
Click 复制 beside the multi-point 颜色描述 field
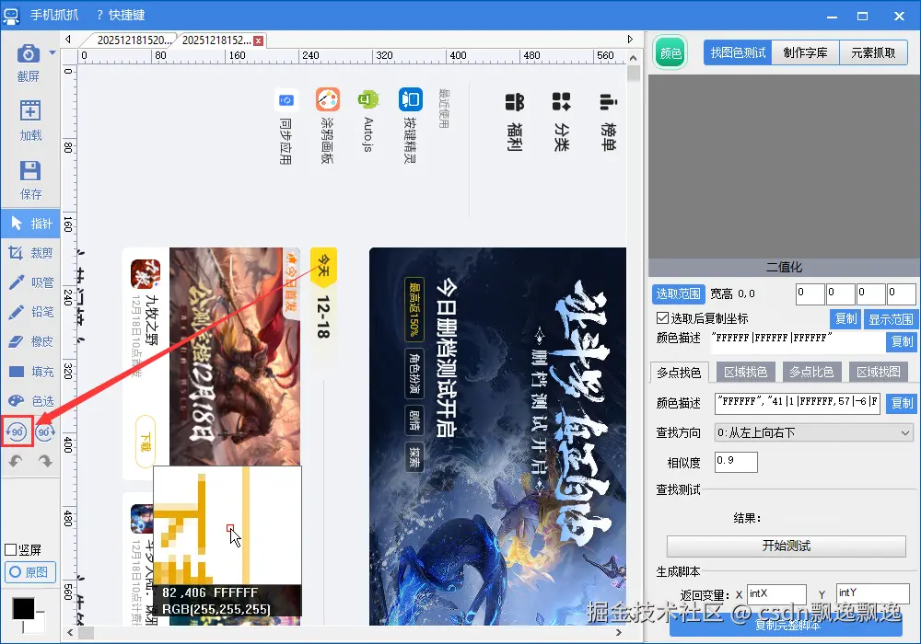pos(902,403)
